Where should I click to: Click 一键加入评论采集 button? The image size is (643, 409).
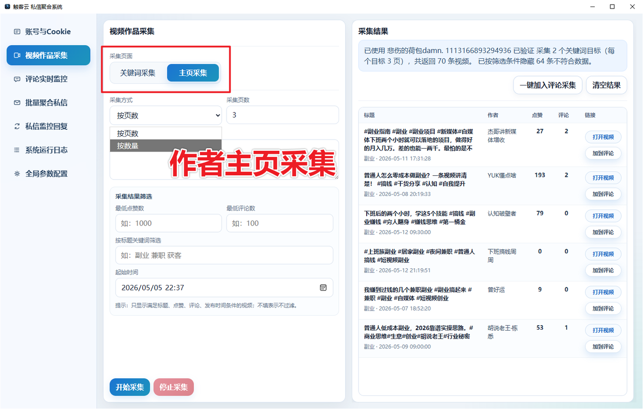tap(548, 85)
